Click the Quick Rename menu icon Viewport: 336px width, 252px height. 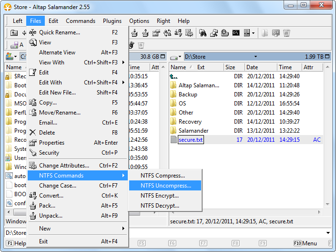pyautogui.click(x=32, y=32)
